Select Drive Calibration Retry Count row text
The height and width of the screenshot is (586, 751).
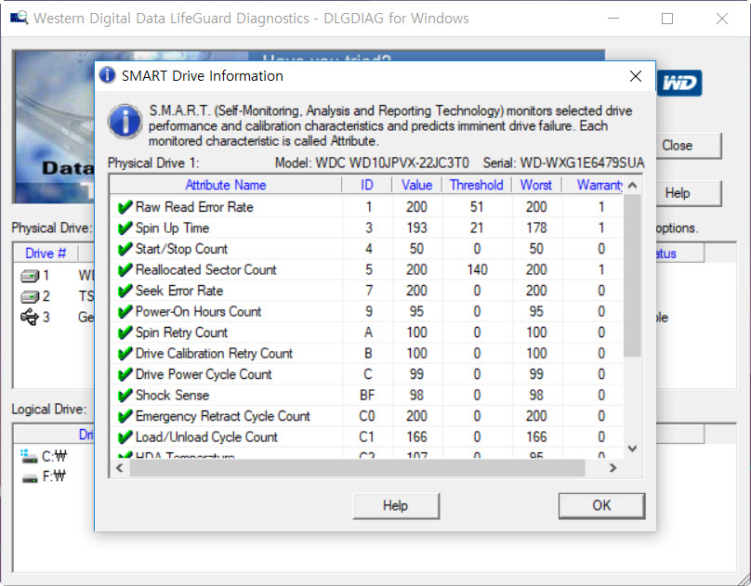(214, 353)
